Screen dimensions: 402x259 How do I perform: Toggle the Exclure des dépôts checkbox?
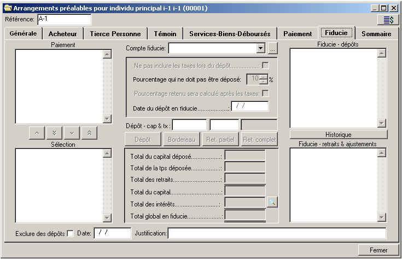70,234
